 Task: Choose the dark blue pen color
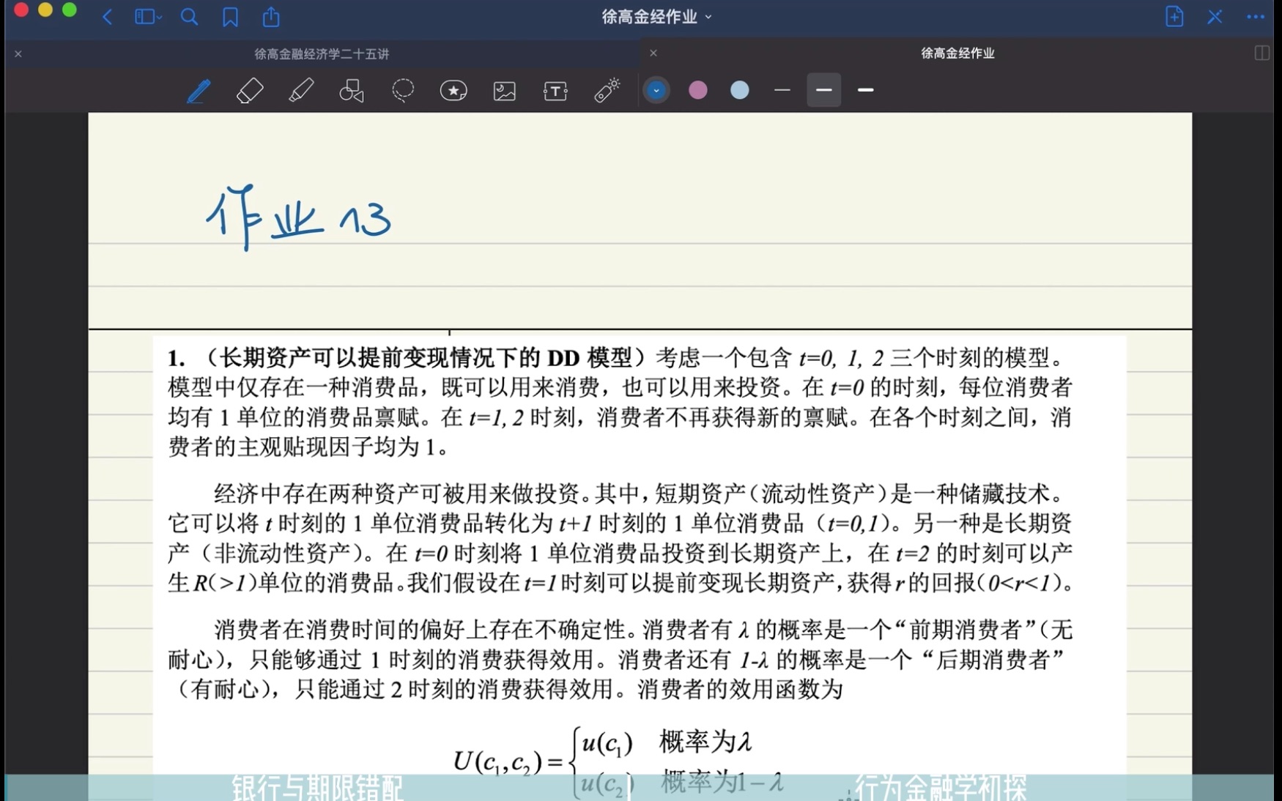656,90
